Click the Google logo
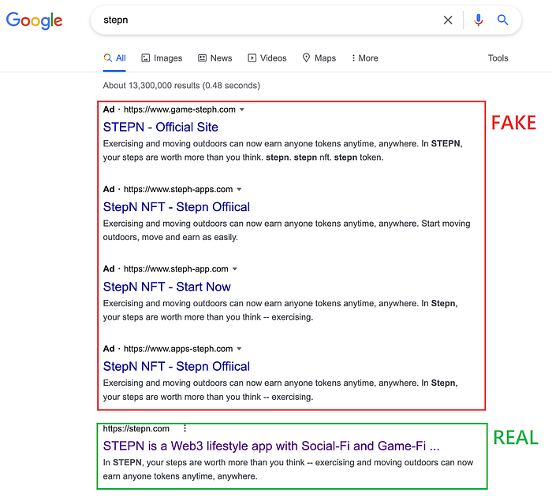 pyautogui.click(x=34, y=20)
